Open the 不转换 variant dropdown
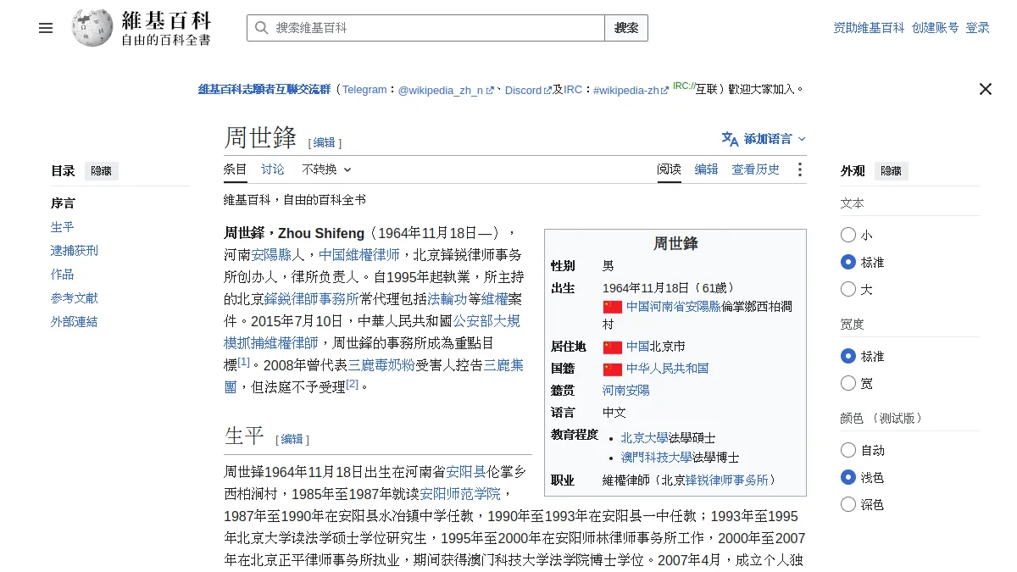The image size is (1017, 572). [x=326, y=169]
